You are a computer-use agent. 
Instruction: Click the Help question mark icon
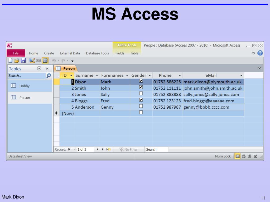[260, 53]
